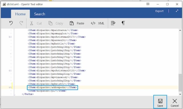The image size is (183, 109).
Task: Click the line with dlcpacks:/patchday16ng/
Action: [54, 54]
